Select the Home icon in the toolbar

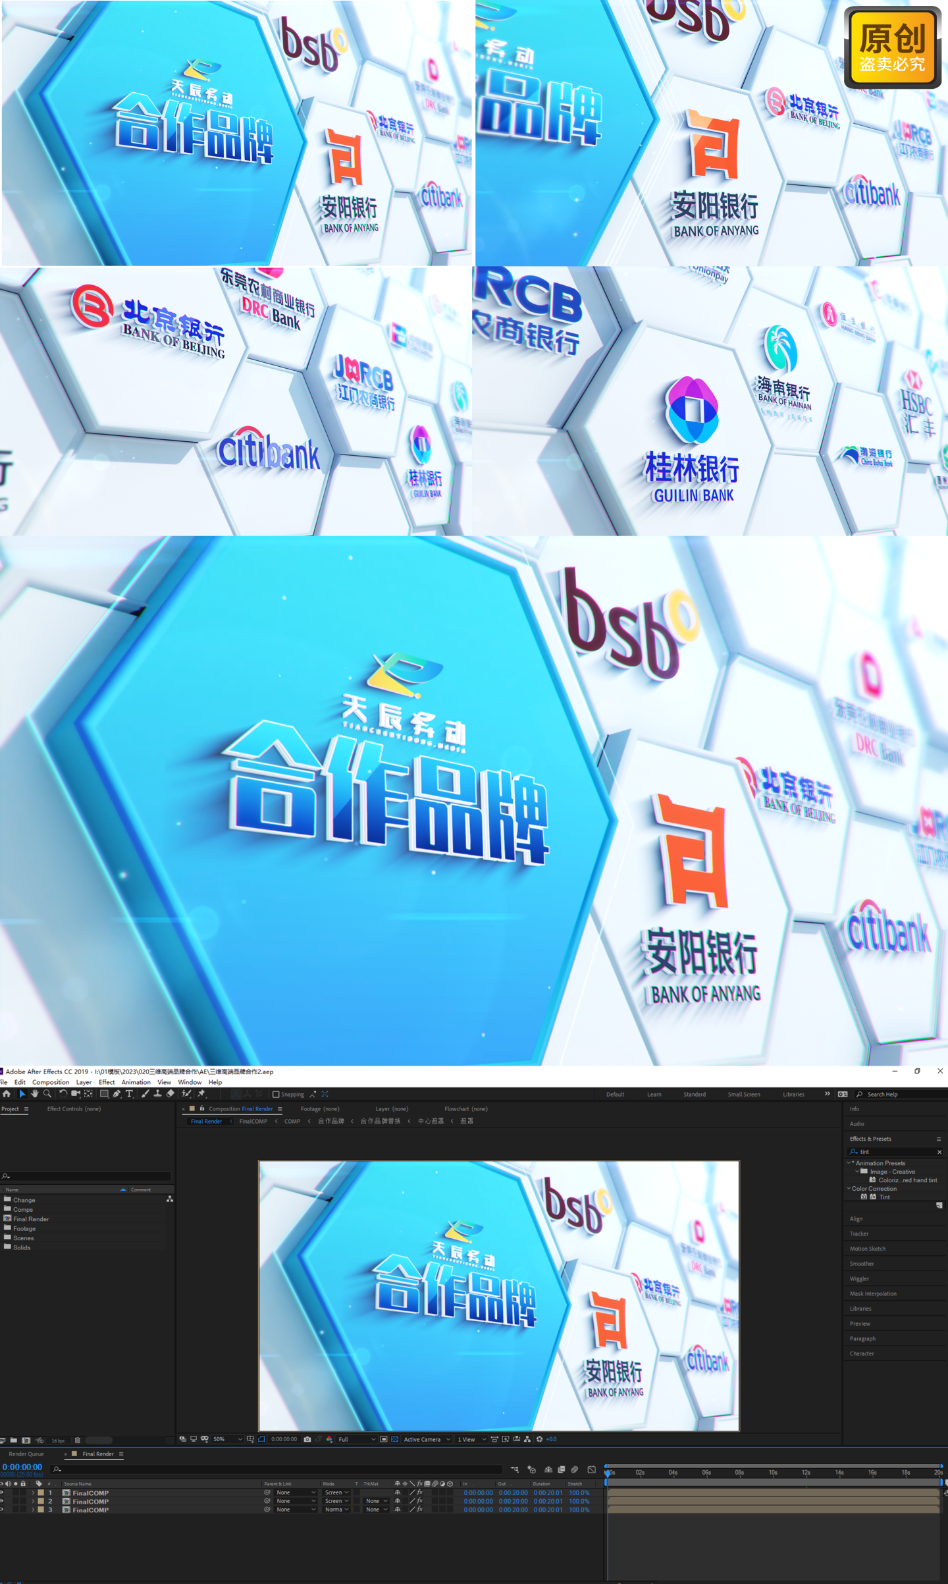click(x=7, y=1094)
